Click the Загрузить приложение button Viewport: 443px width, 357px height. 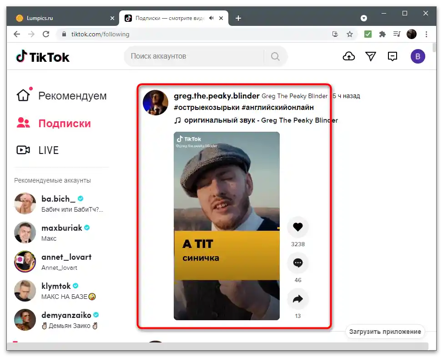pyautogui.click(x=385, y=332)
